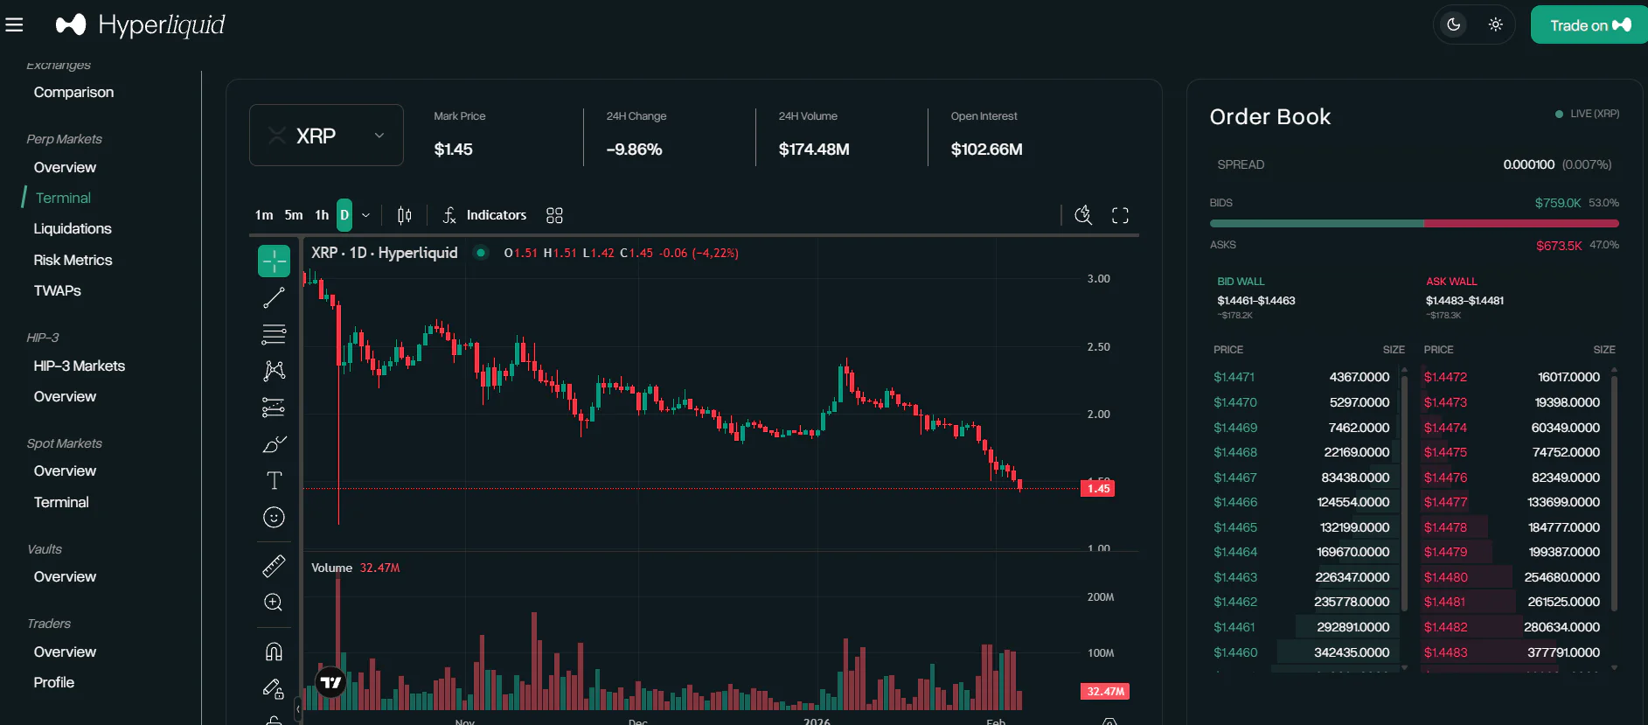Select 5m timeframe
1648x725 pixels.
click(x=294, y=215)
